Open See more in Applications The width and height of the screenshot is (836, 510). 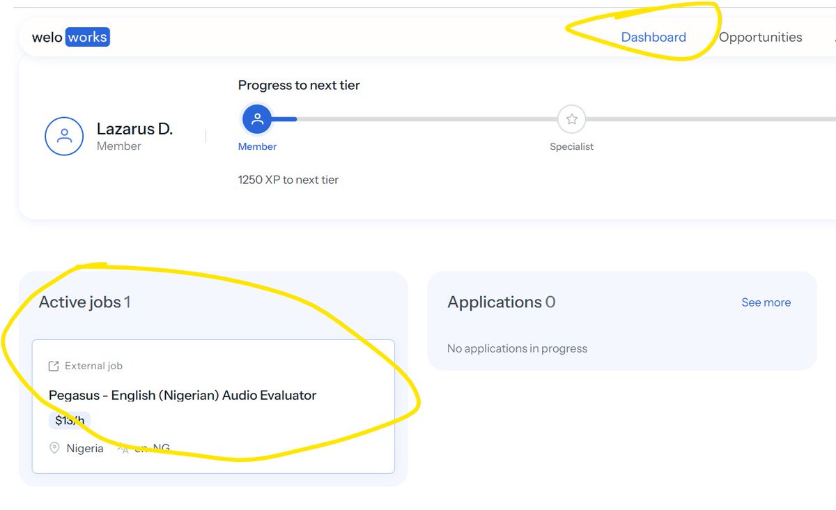tap(766, 302)
